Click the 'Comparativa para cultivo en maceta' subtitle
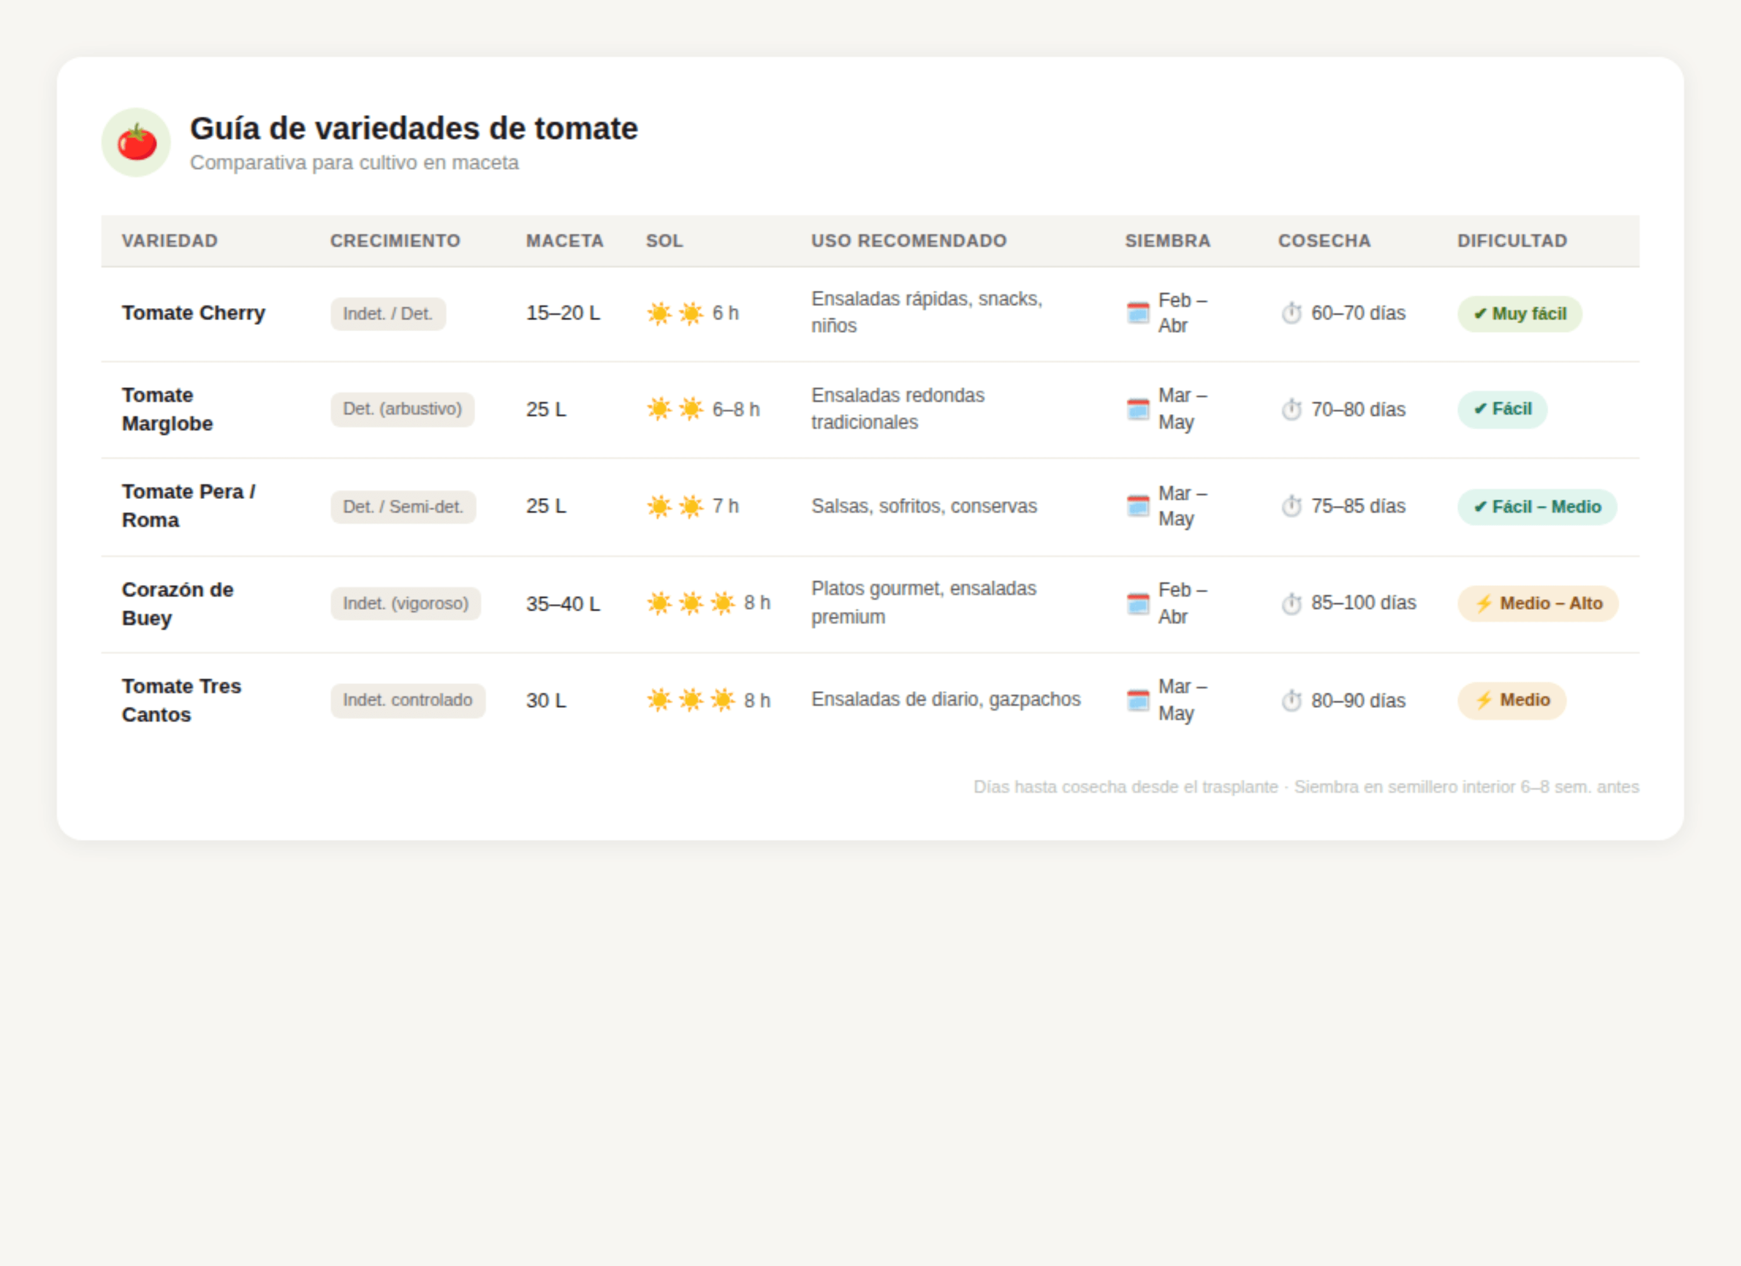Viewport: 1741px width, 1266px height. pos(355,162)
